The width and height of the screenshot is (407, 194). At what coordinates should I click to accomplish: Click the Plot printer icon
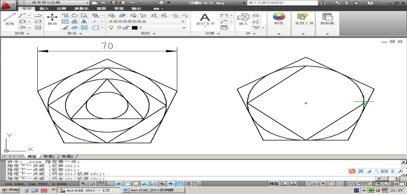coord(161,2)
